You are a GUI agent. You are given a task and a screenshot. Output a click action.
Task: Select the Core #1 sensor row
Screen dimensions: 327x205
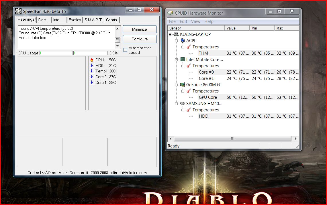point(248,78)
